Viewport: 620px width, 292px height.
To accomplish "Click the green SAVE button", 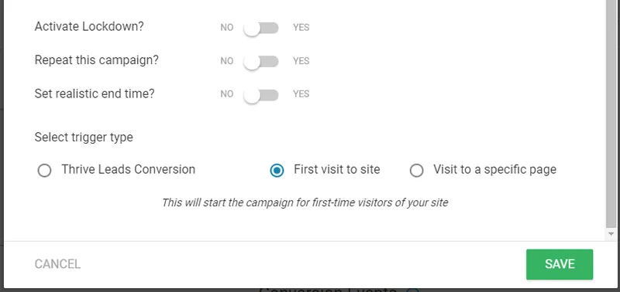I will point(560,264).
